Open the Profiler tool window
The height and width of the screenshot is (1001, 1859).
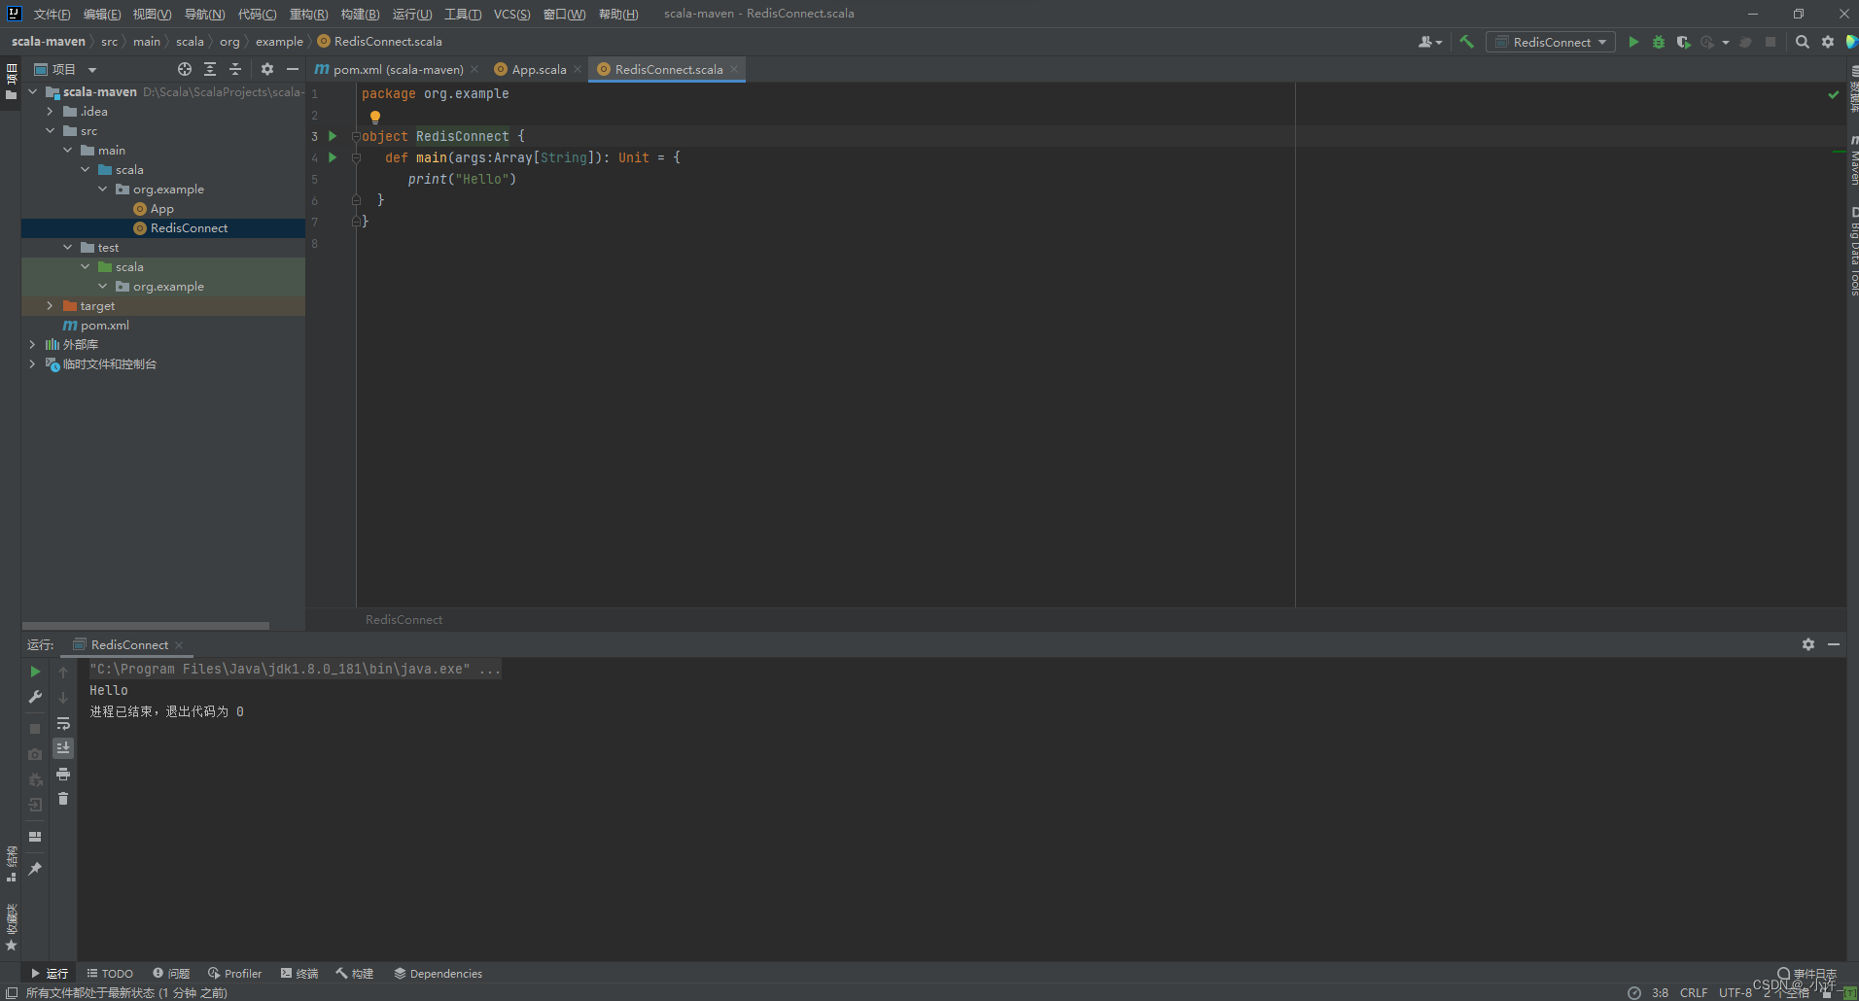[234, 973]
